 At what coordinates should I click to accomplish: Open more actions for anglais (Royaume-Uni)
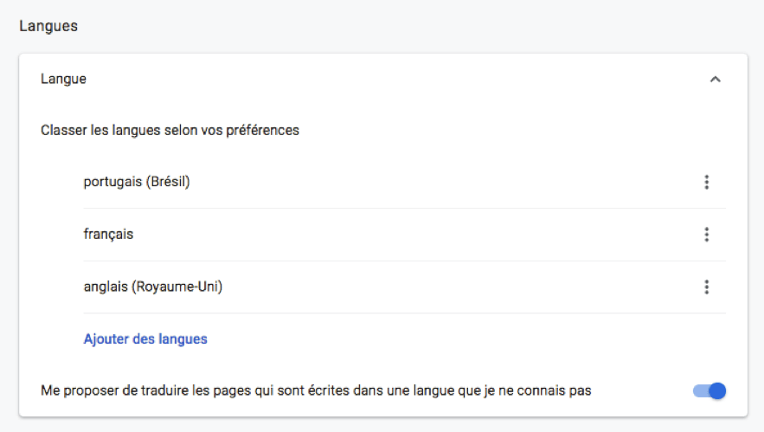click(x=707, y=287)
